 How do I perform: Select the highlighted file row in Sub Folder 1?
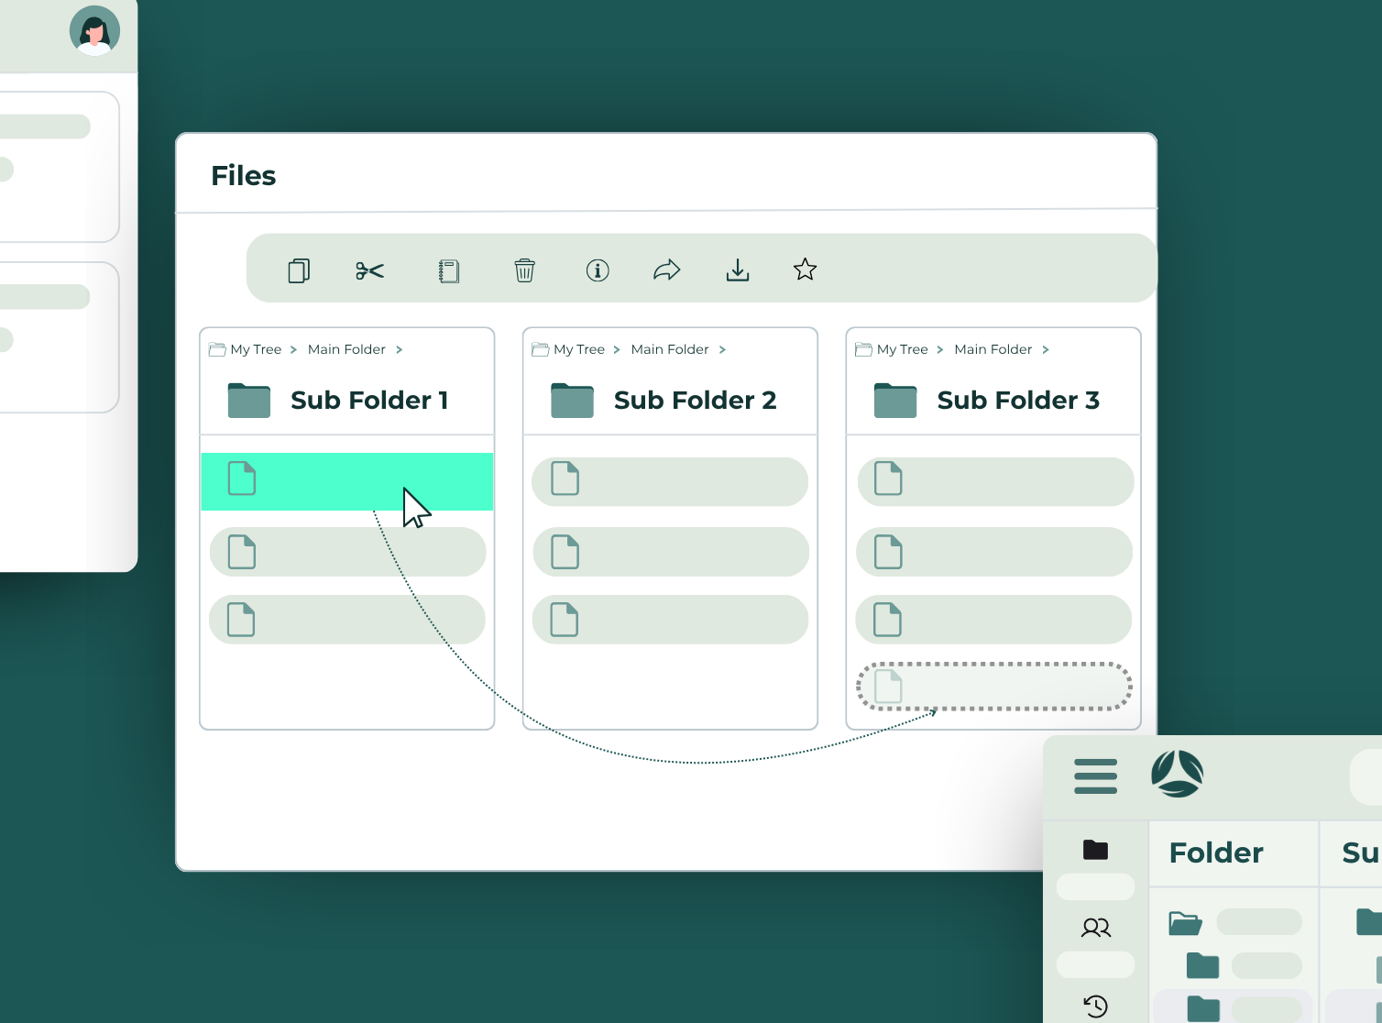(347, 481)
